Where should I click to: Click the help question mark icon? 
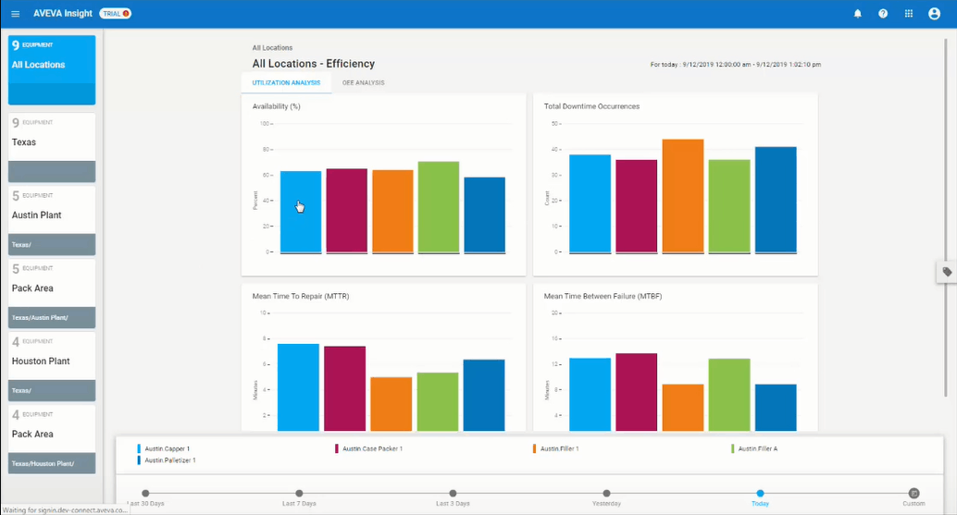click(x=883, y=14)
